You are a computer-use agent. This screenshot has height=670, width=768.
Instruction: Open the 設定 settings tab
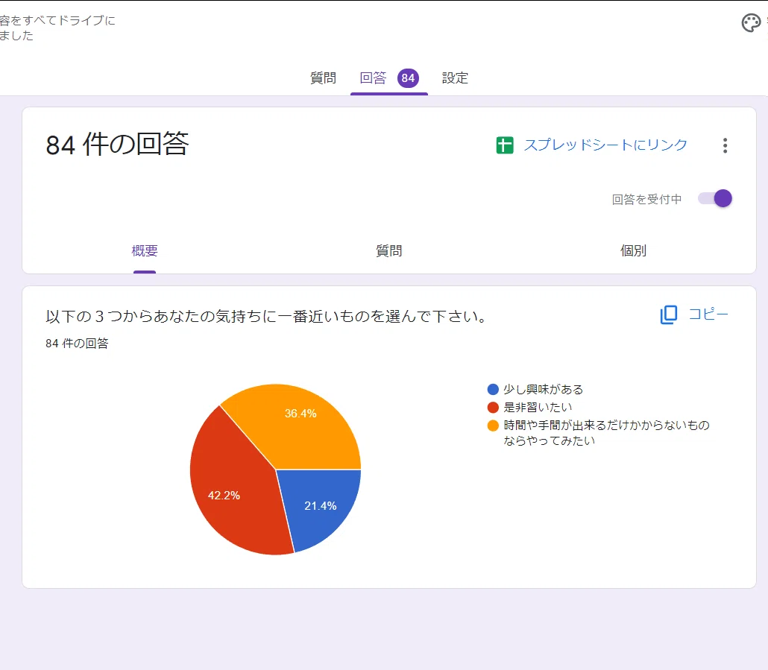click(455, 78)
